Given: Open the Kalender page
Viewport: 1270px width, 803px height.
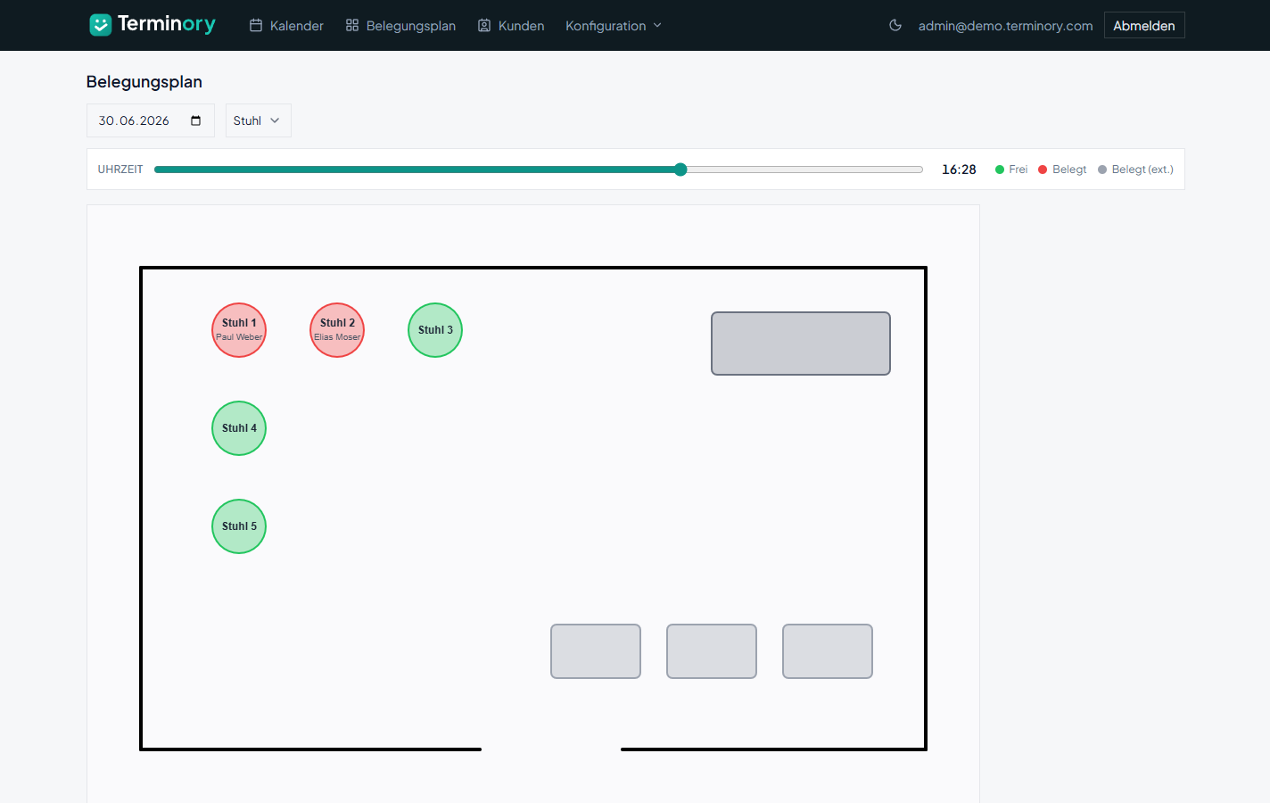Looking at the screenshot, I should (x=286, y=26).
